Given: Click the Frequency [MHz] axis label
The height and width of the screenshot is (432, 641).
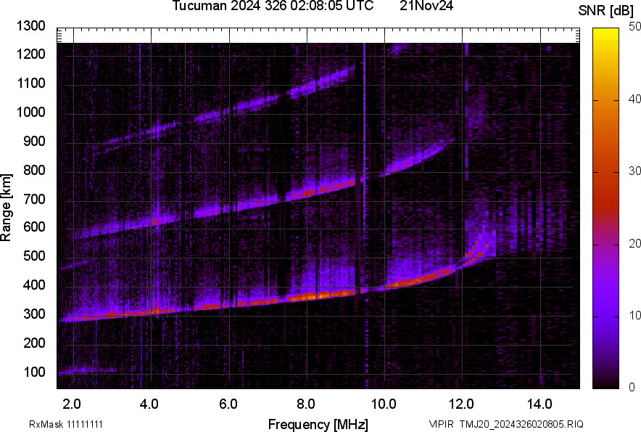Looking at the screenshot, I should (x=318, y=424).
